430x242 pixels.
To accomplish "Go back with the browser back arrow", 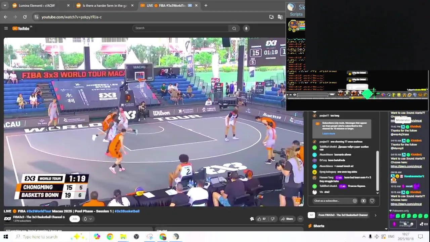I will [5, 17].
